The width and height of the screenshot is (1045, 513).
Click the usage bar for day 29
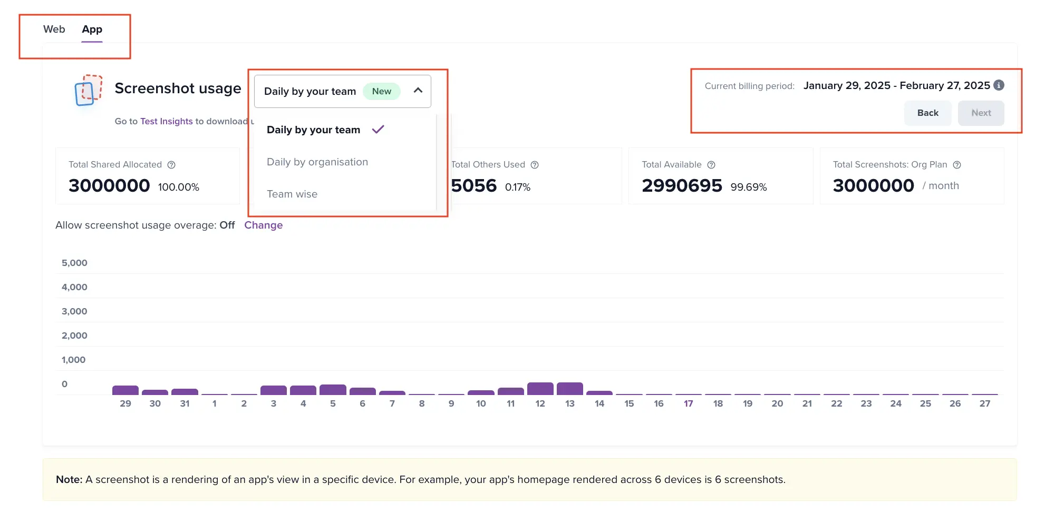pos(125,390)
